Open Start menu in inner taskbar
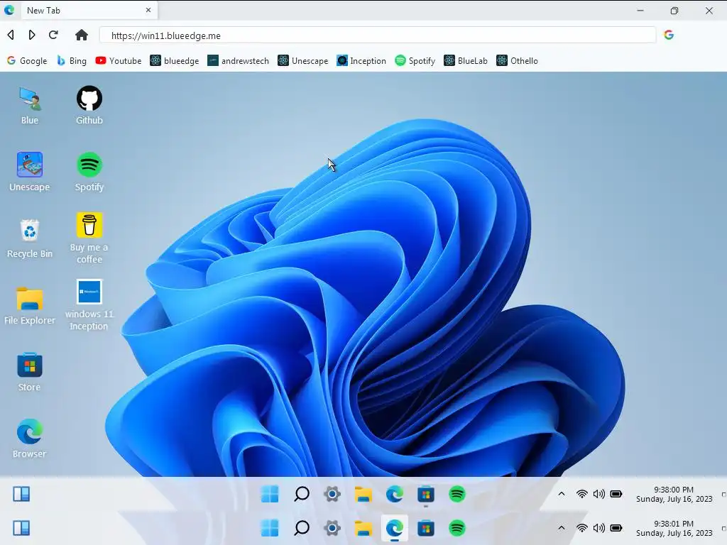This screenshot has width=727, height=545. pyautogui.click(x=270, y=494)
